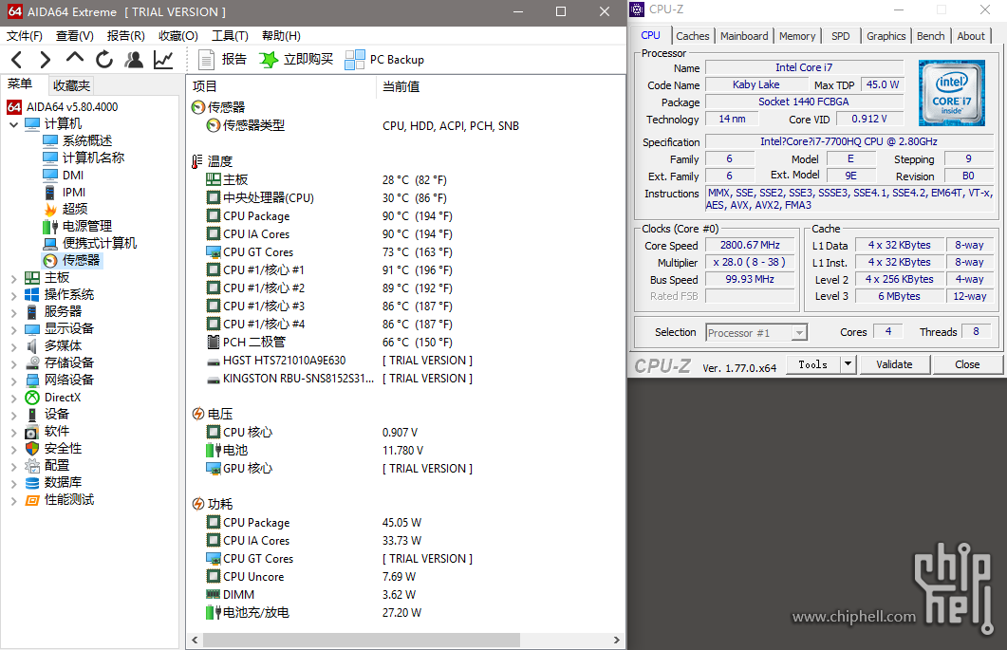Select the CPU Package temperature row
Screen dimensions: 1007x650
coord(328,216)
